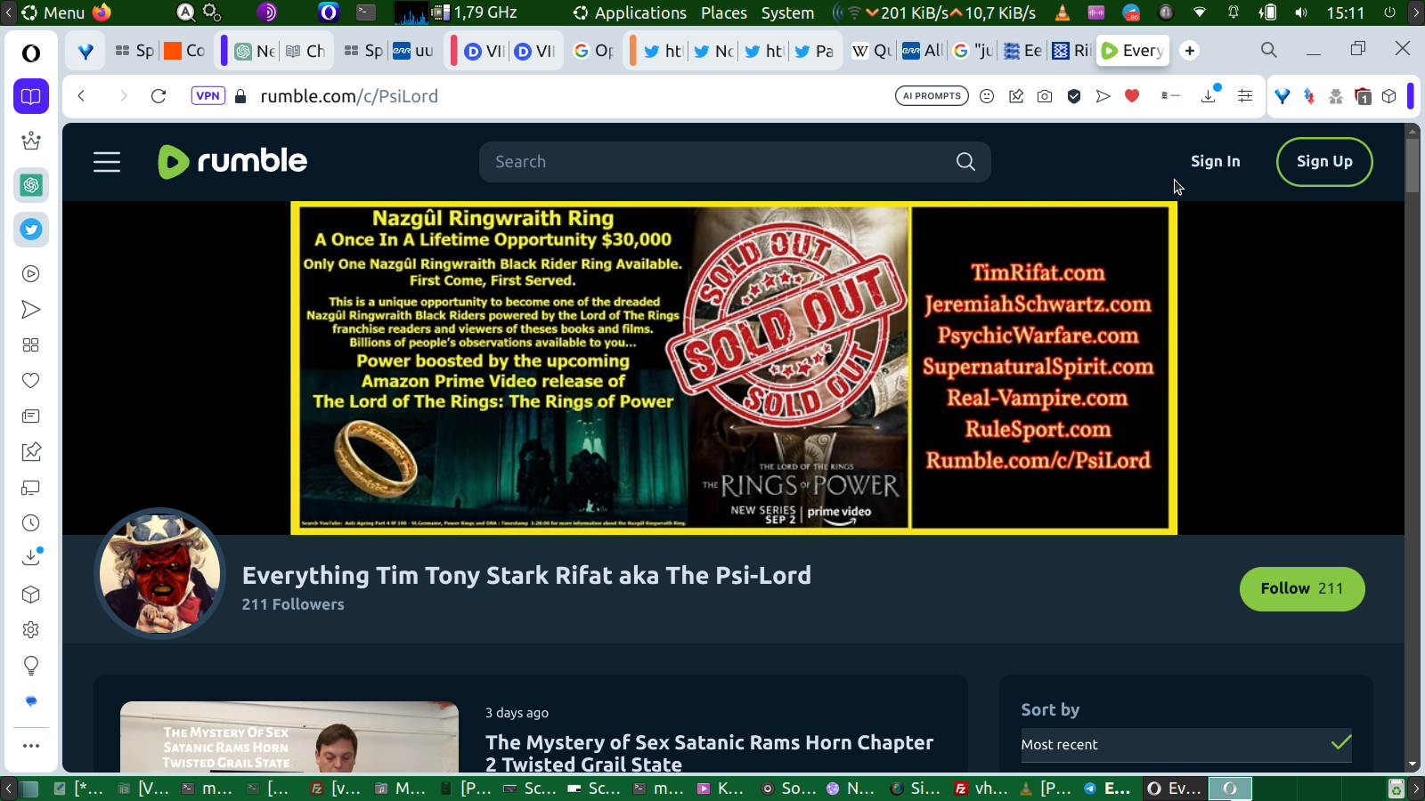
Task: Click the magnifier icon in Rumble search
Action: click(x=965, y=162)
